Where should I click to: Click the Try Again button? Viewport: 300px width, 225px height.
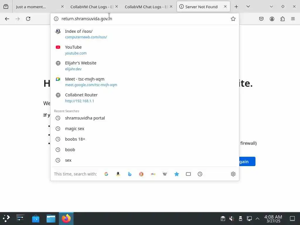247,162
